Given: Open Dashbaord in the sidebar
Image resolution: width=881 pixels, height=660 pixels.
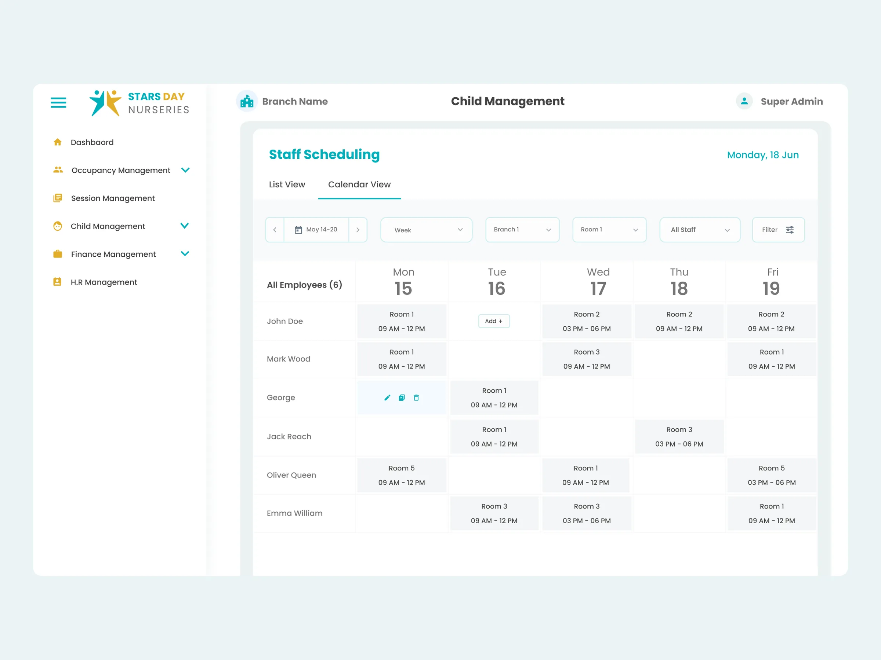Looking at the screenshot, I should click(x=92, y=142).
